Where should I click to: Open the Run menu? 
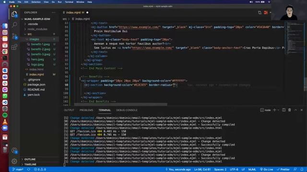59,2
